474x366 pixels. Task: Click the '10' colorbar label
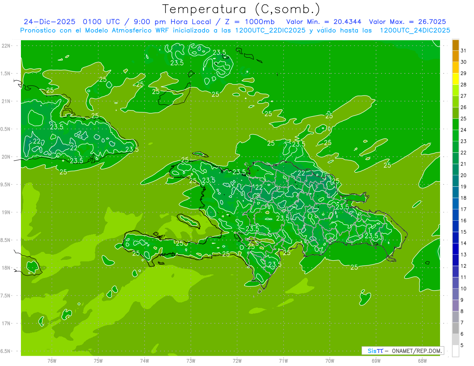pyautogui.click(x=463, y=289)
